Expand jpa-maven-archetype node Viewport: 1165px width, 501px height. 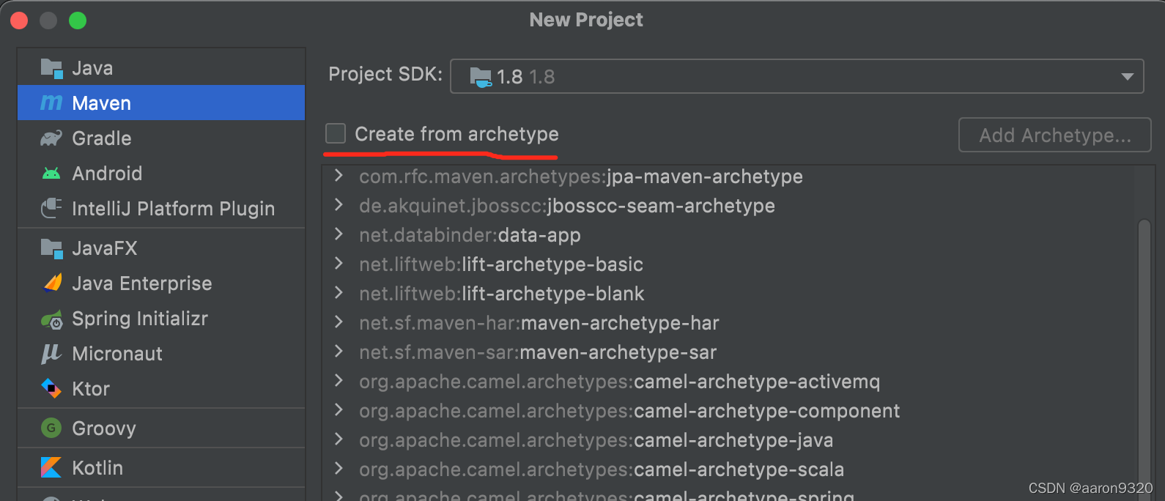(x=339, y=176)
